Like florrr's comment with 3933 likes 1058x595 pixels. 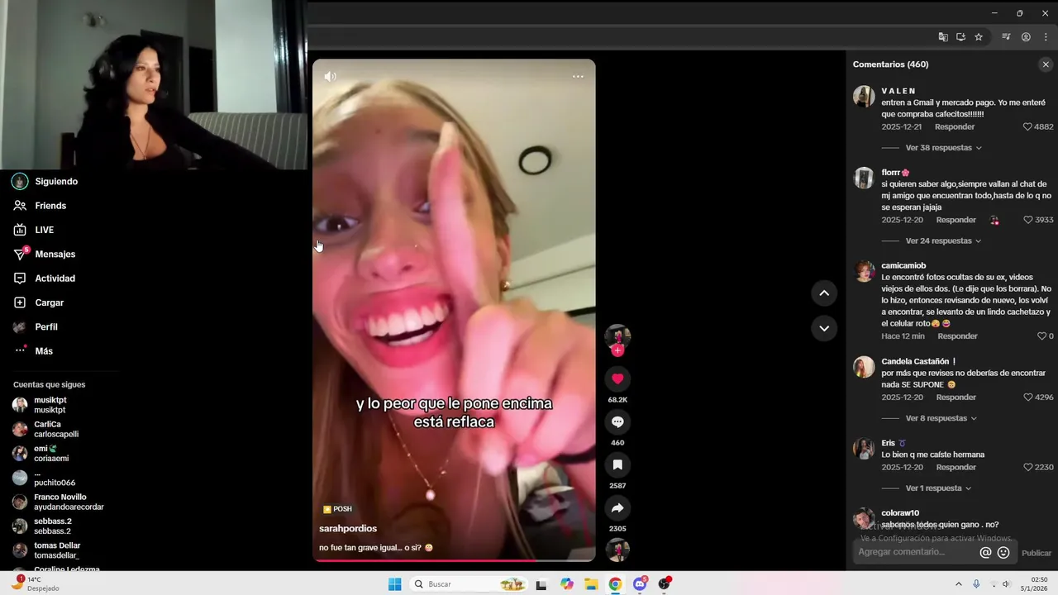point(1027,220)
